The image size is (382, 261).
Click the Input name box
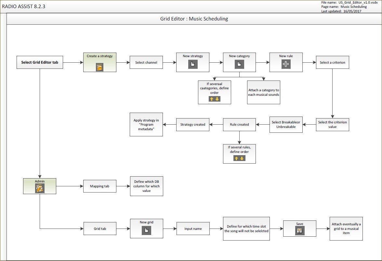193,229
